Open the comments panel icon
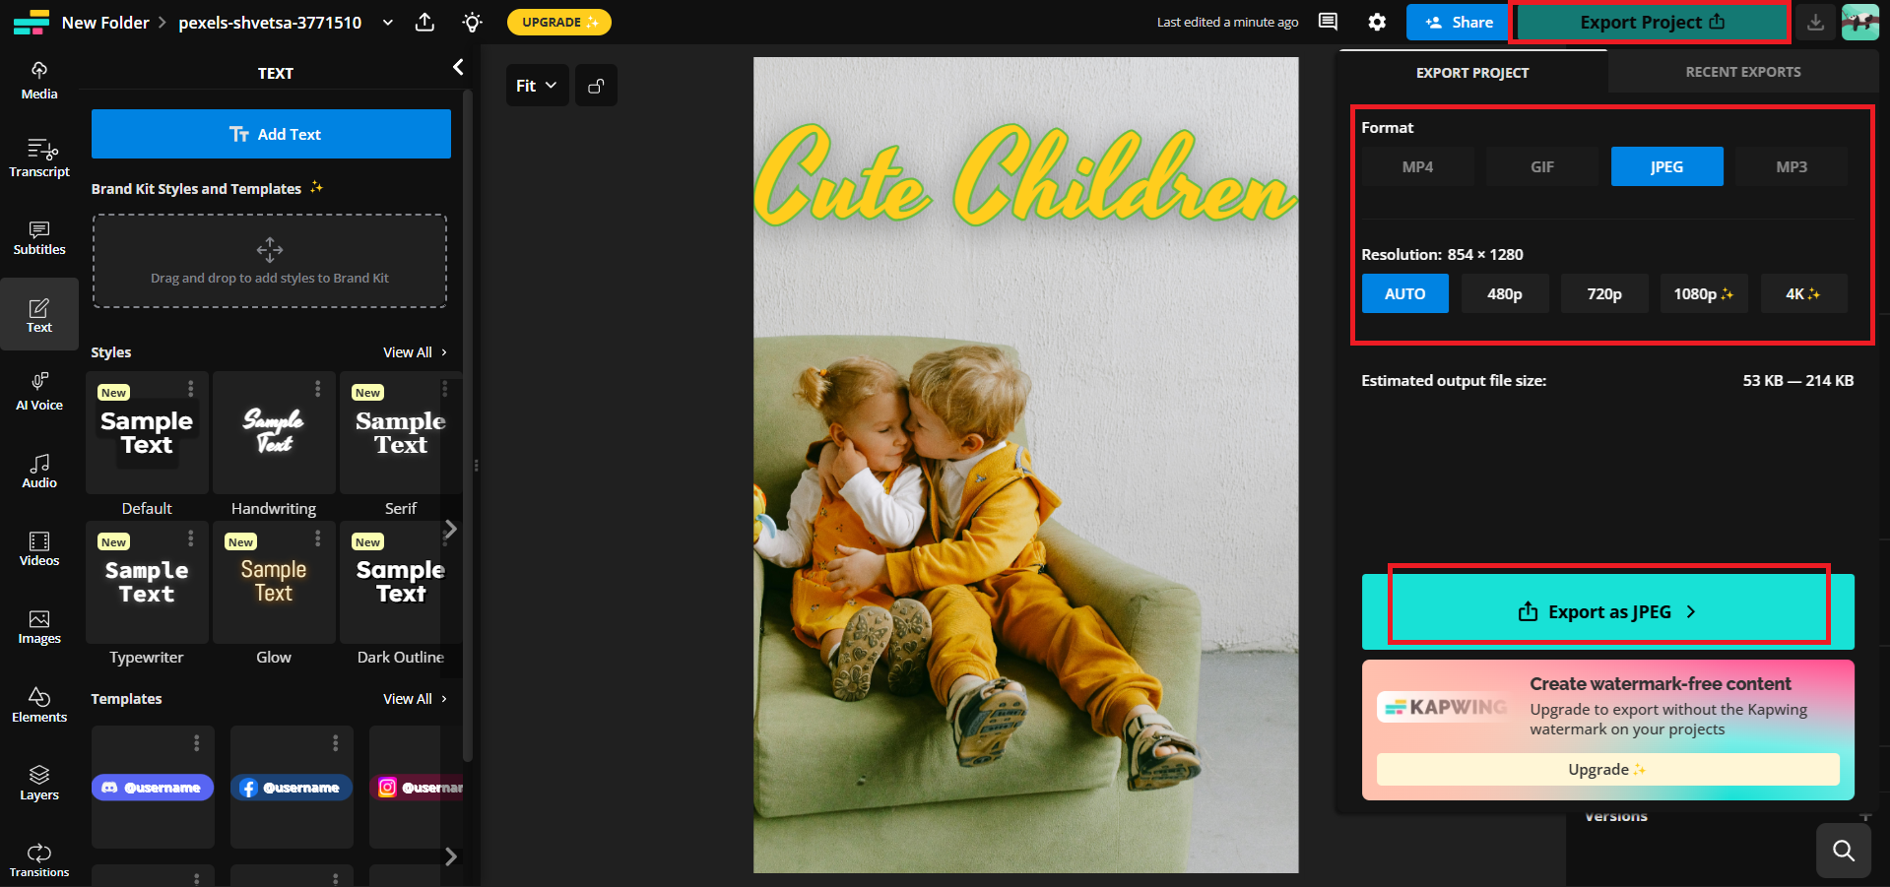 (1327, 22)
